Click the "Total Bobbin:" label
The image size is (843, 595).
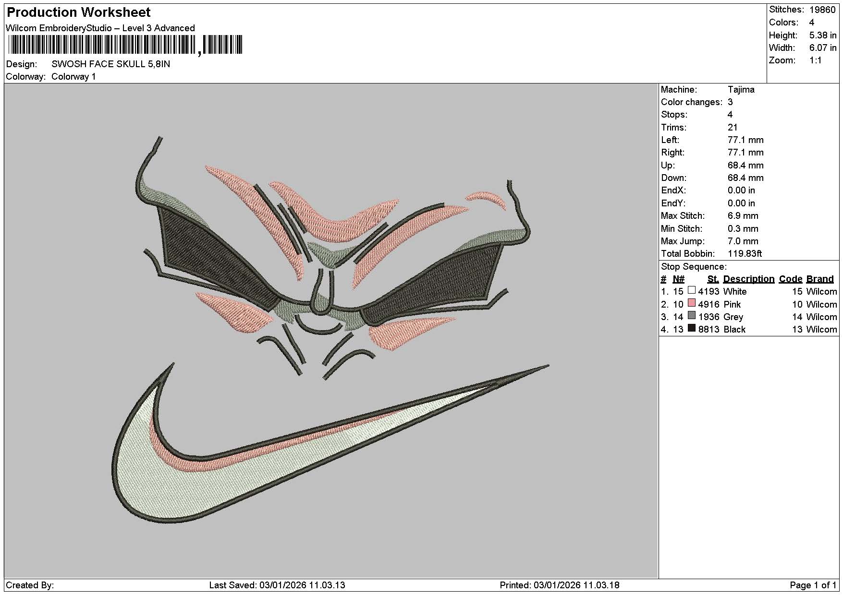click(688, 253)
